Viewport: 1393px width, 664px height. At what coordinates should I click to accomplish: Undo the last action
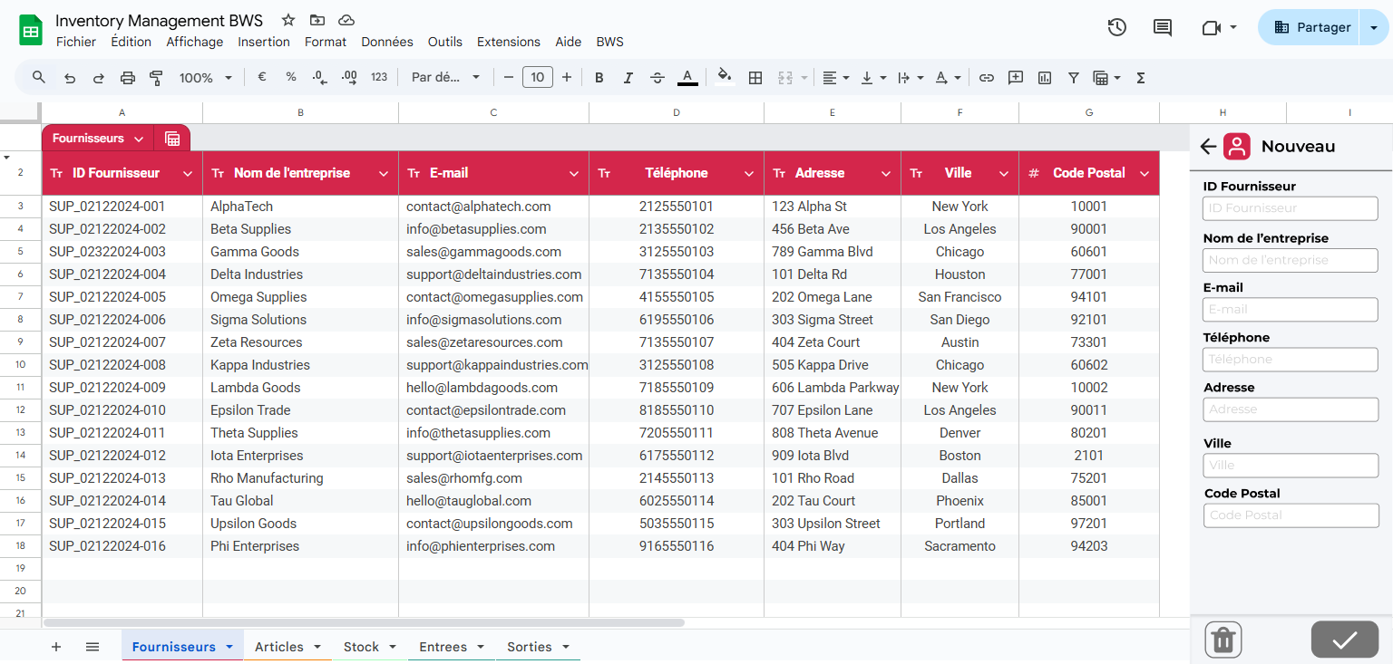pos(70,78)
